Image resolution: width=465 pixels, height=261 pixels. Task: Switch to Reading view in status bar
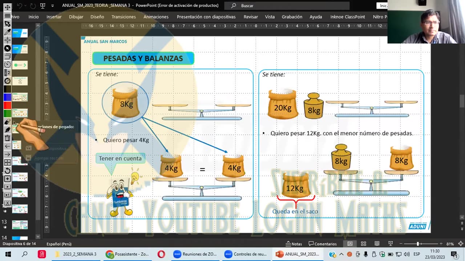(377, 244)
